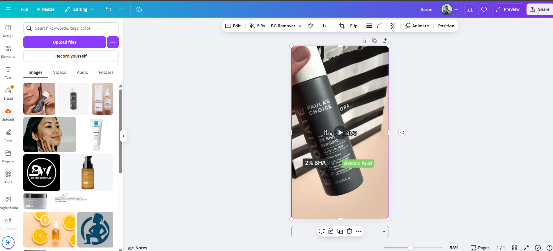Open the border style lines icon
The width and height of the screenshot is (553, 251).
[x=369, y=26]
